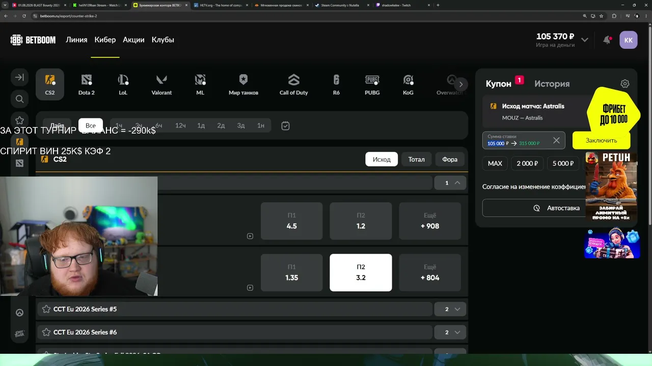
Task: Open the live stream icon for the 4.5 / 1.2 match
Action: (x=250, y=236)
